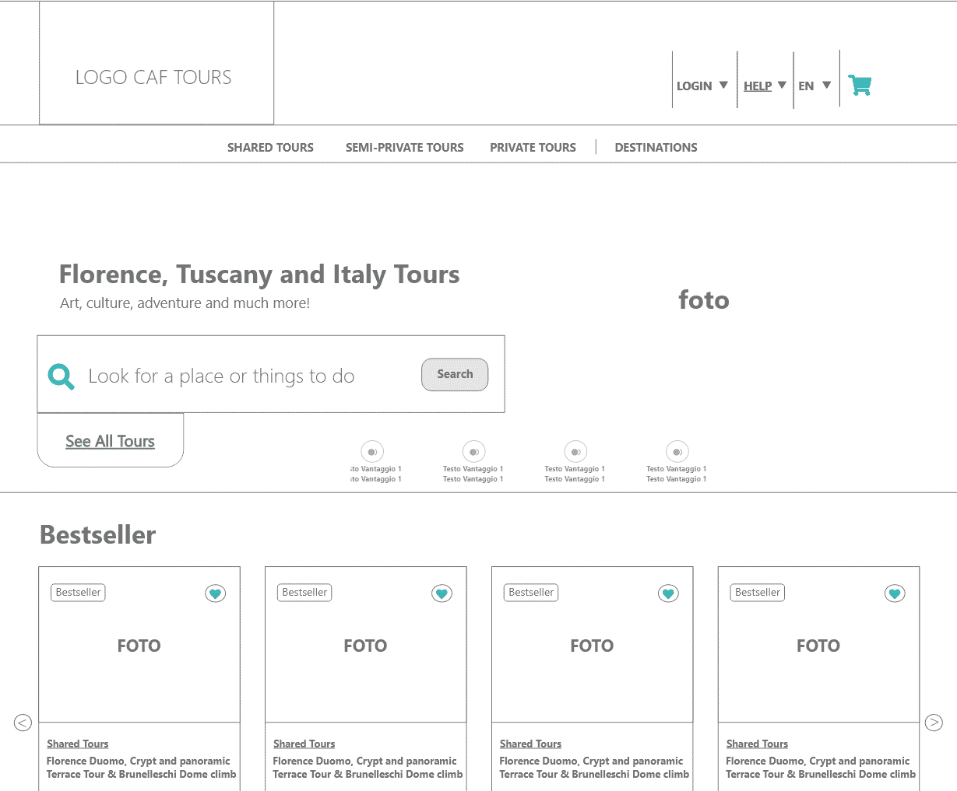Expand the LOGIN dropdown
The width and height of the screenshot is (957, 791).
pos(702,86)
